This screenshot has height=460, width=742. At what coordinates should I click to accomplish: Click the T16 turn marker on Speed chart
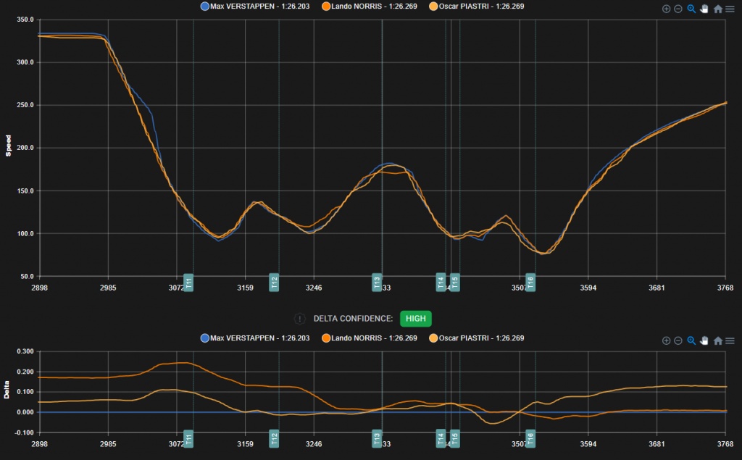tap(530, 283)
